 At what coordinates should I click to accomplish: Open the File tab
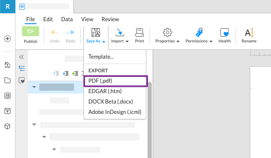(x=30, y=19)
